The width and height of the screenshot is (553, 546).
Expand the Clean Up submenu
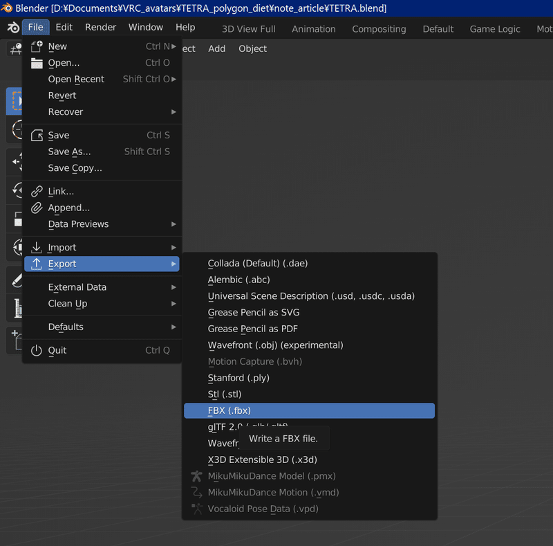[102, 303]
